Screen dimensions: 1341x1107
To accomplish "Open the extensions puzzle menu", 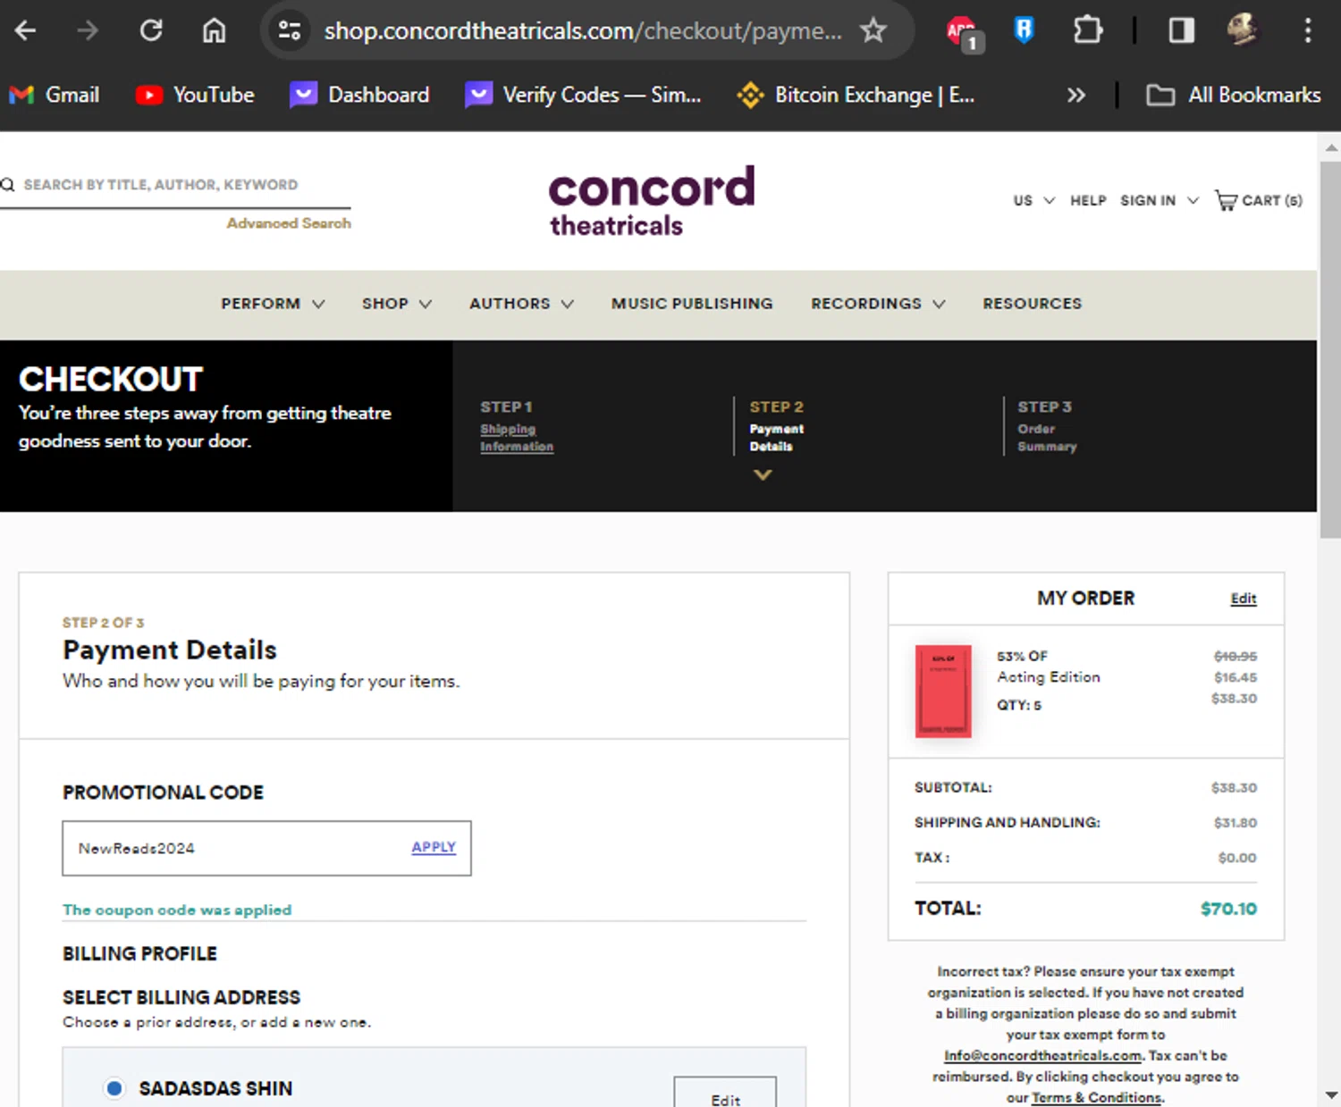I will pos(1088,31).
